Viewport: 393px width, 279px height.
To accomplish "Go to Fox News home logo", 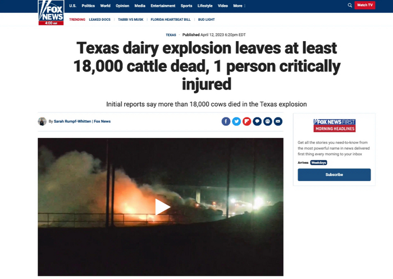I will pyautogui.click(x=51, y=12).
